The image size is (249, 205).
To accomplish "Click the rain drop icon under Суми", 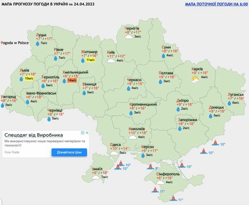I will pos(164,56).
